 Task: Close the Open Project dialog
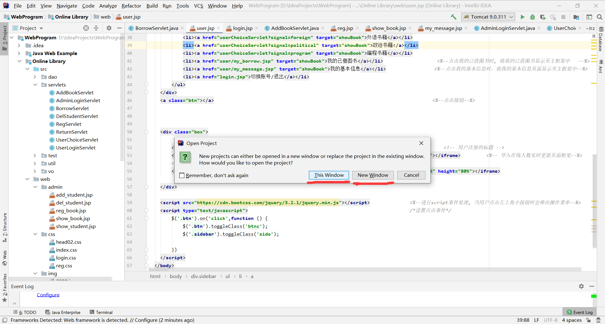(x=421, y=143)
